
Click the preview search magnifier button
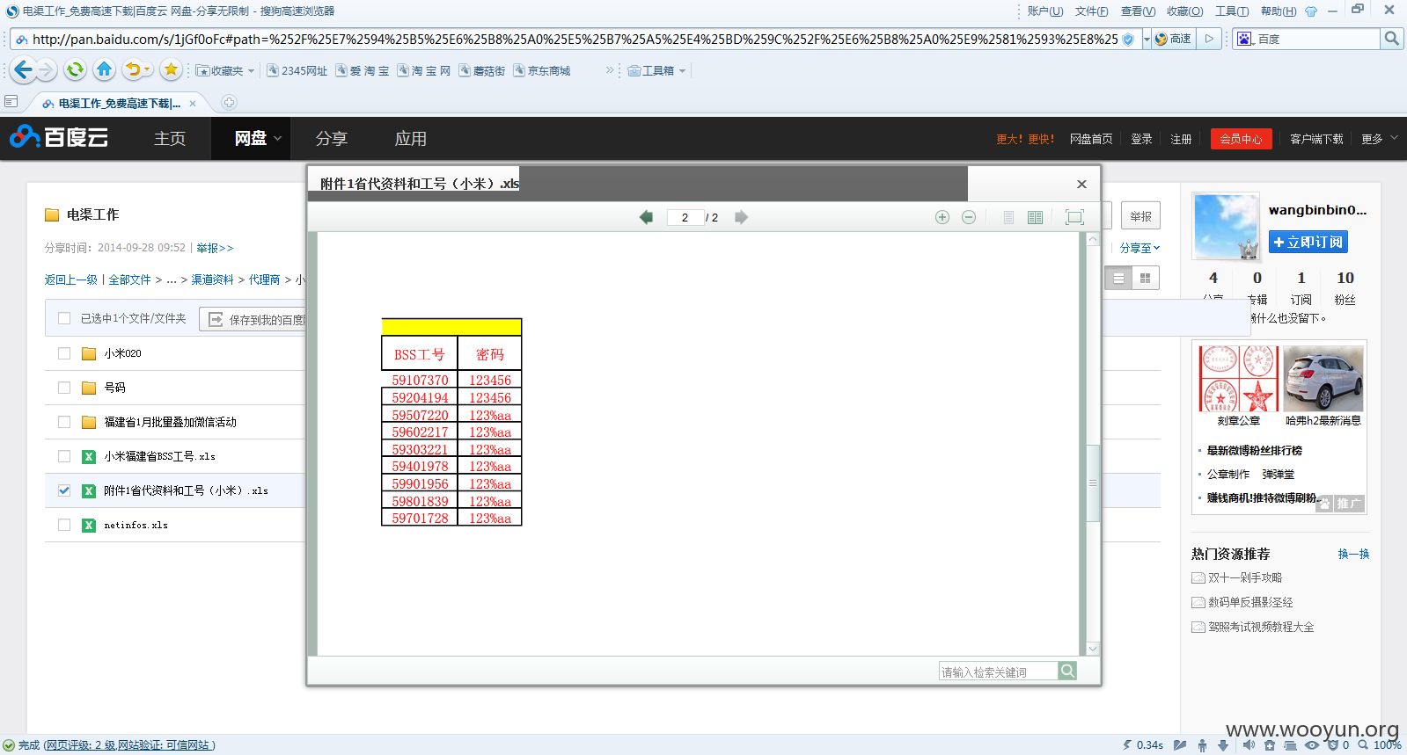(x=1067, y=672)
